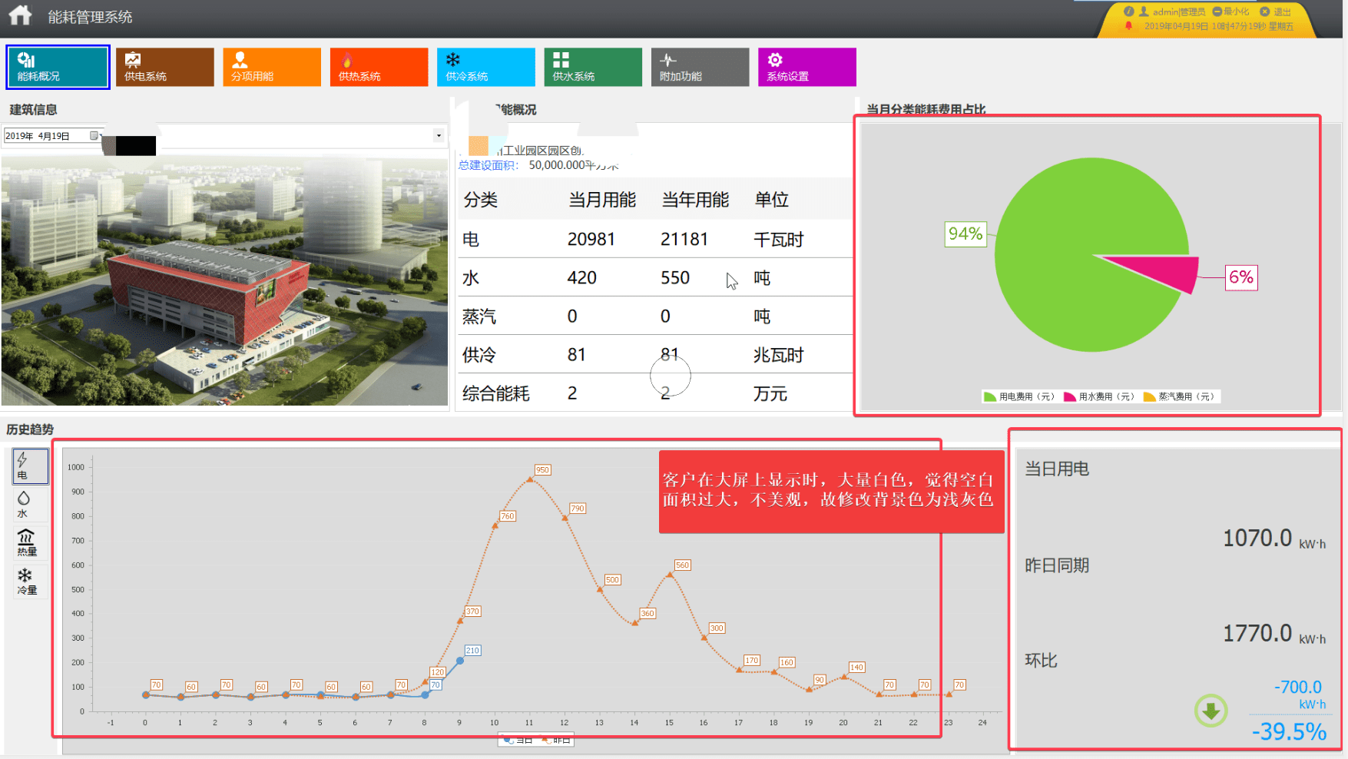Screen dimensions: 1348x759
Task: Click the 420 water monthly value
Action: (x=581, y=277)
